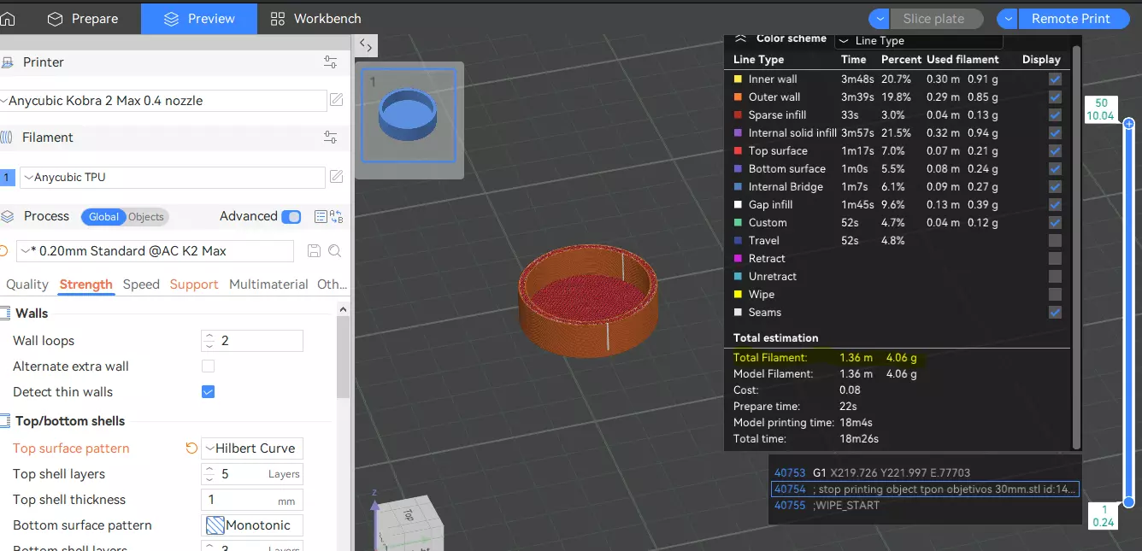Edit the Anycubic Kobra 2 Max printer preset
The image size is (1142, 551).
[337, 100]
